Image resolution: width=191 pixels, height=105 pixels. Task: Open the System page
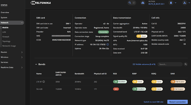click(x=4, y=17)
